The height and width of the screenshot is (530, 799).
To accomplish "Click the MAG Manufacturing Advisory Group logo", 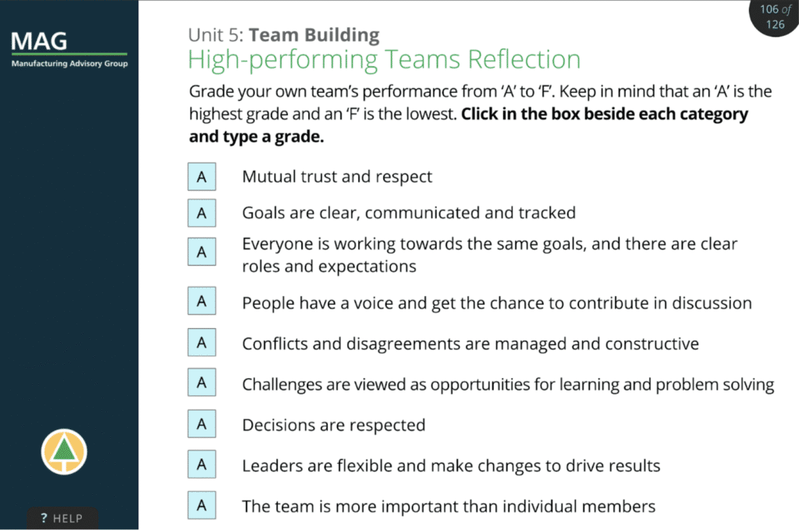I will (x=69, y=49).
